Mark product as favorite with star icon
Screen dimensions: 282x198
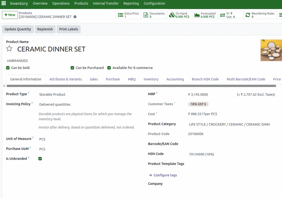9,49
